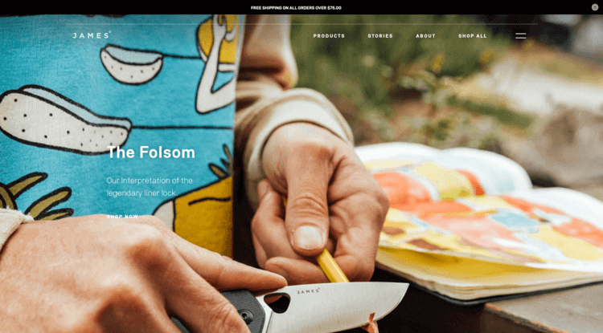The image size is (603, 333).
Task: Click the pivot screw on the knife handle
Action: point(246,317)
